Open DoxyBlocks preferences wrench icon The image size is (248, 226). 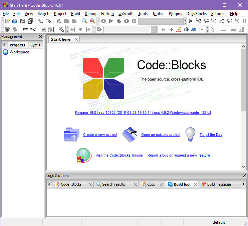coord(61,29)
